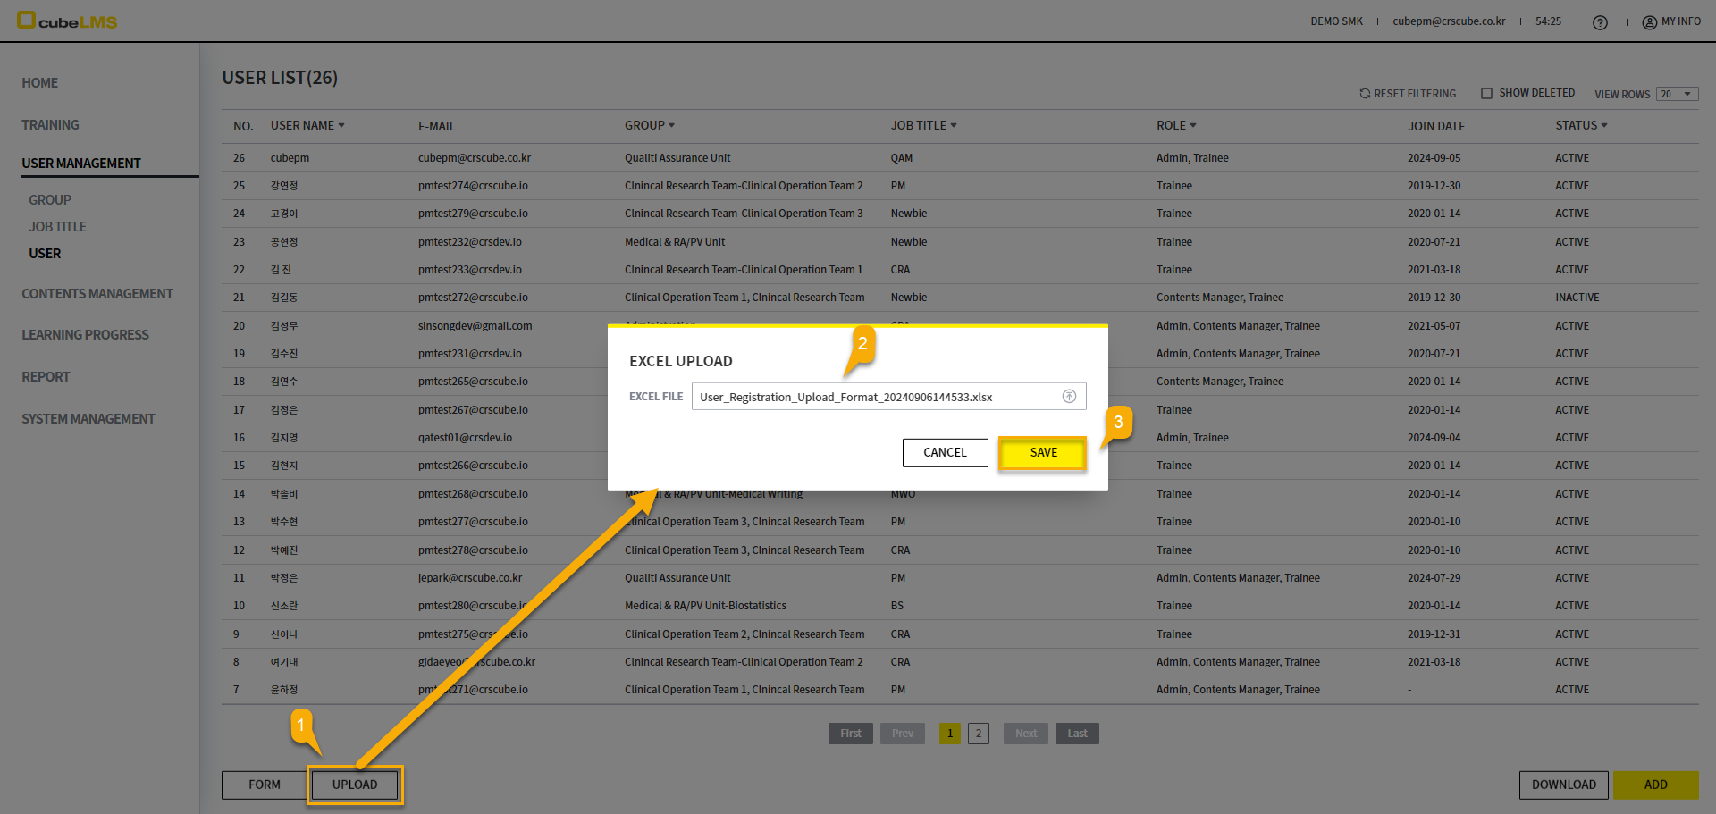Click the MY INFO profile icon
Viewport: 1716px width, 814px height.
[x=1649, y=22]
